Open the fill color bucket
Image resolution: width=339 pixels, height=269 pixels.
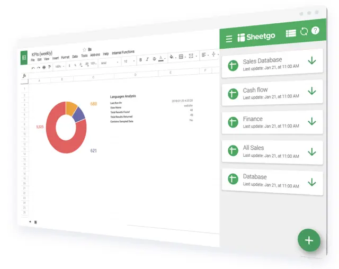click(x=172, y=57)
